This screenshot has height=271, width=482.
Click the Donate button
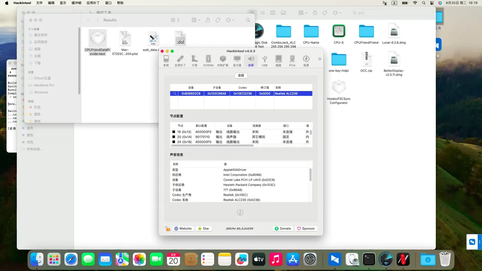tap(283, 229)
